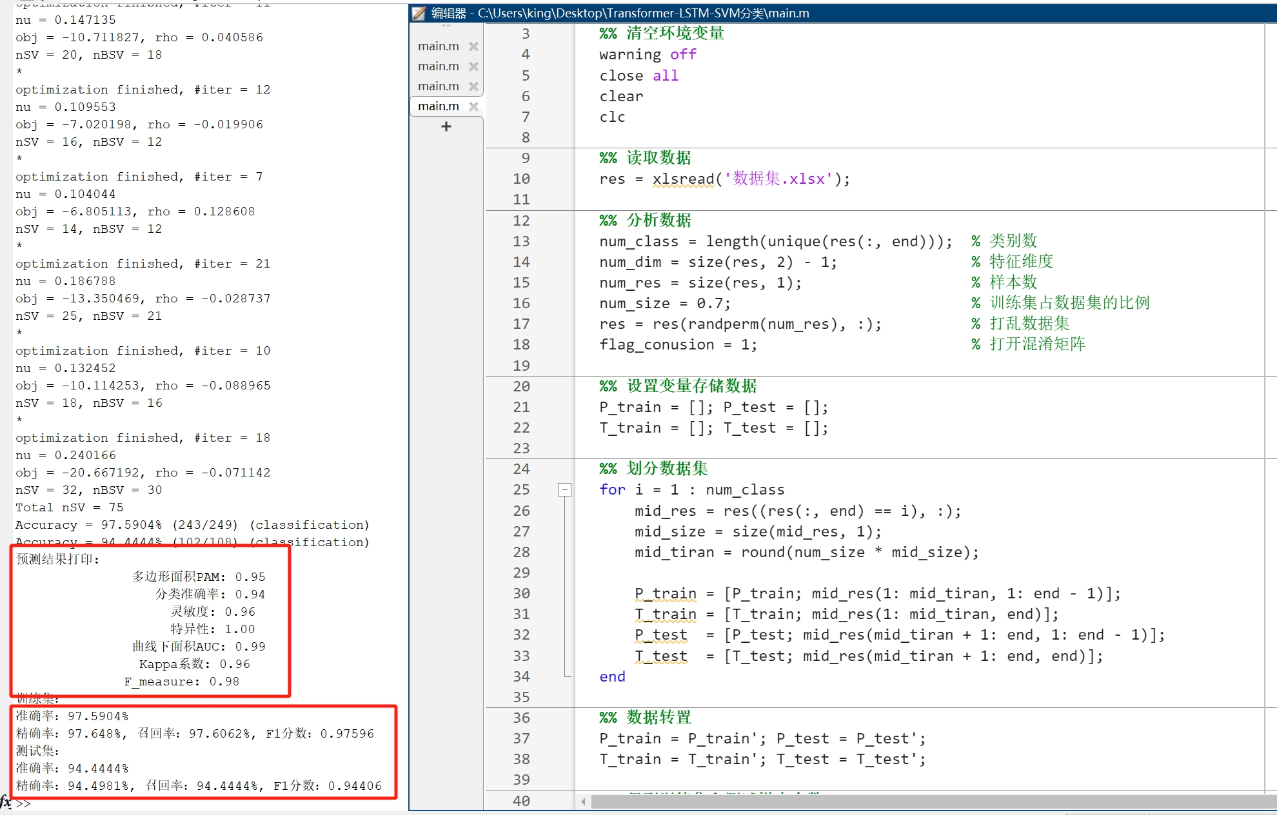
Task: Switch to the first main.m tab
Action: click(x=439, y=46)
